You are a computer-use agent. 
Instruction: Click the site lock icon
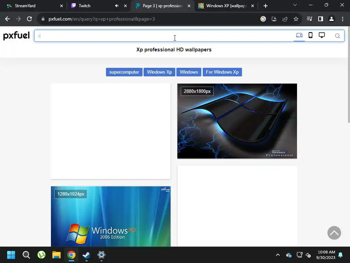[43, 19]
